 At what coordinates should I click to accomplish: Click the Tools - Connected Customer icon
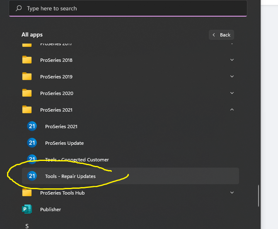point(32,159)
